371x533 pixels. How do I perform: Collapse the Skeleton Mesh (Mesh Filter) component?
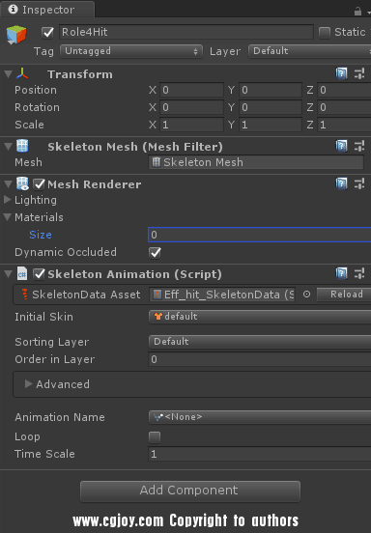pyautogui.click(x=8, y=146)
